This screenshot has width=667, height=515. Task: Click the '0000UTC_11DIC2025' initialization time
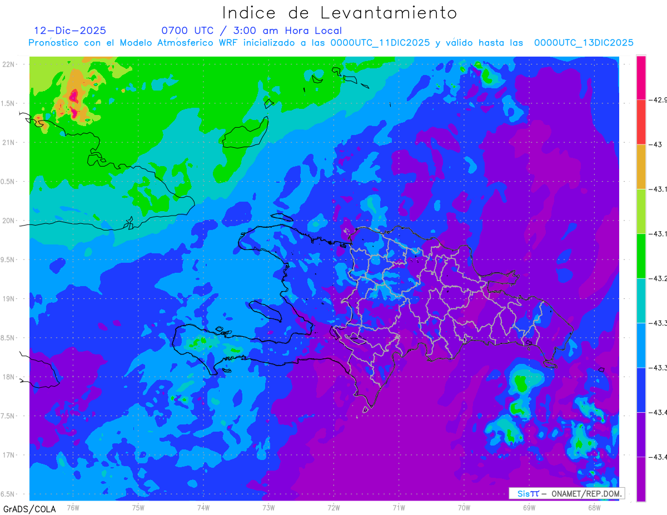tap(380, 43)
